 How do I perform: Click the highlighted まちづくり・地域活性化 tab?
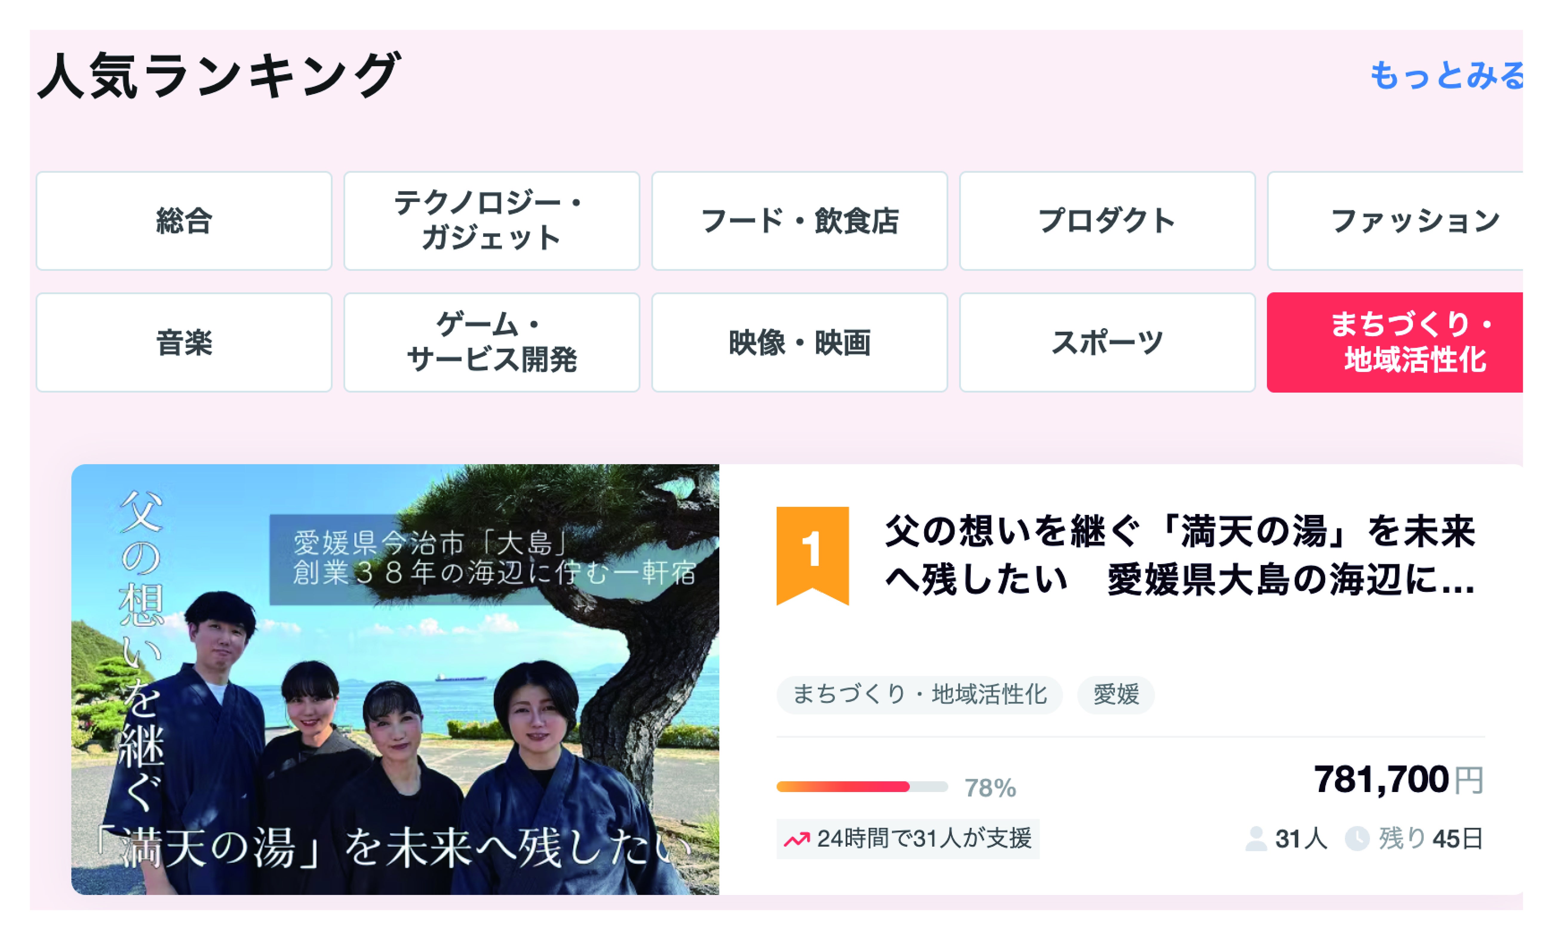point(1395,342)
